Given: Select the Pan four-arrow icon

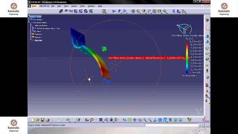Looking at the screenshot, I should click(135, 120).
